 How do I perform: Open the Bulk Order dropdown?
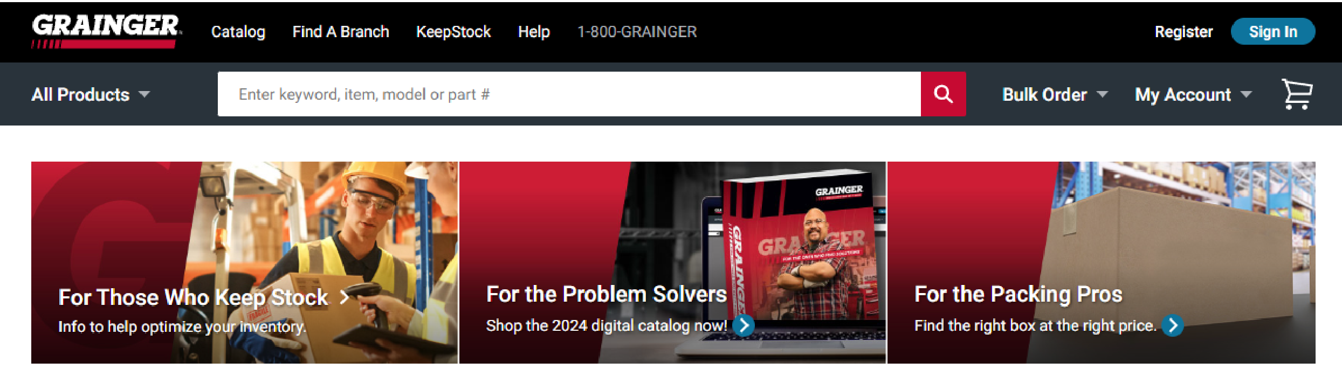[1055, 95]
